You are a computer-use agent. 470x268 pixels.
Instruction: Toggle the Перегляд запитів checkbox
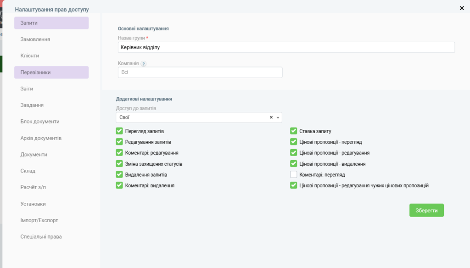coord(119,131)
